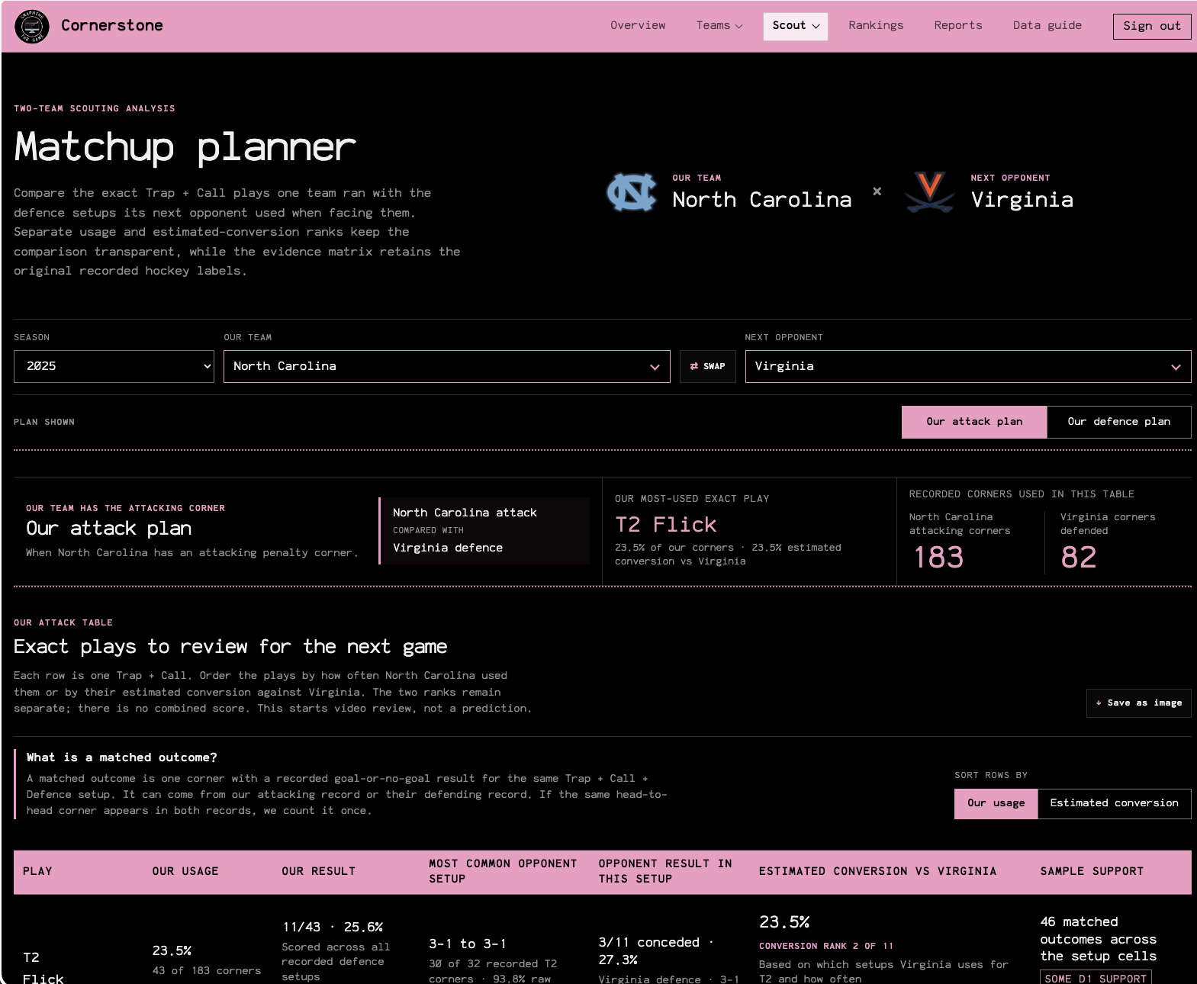Switch to Our defence plan view
This screenshot has height=984, width=1197.
point(1119,422)
